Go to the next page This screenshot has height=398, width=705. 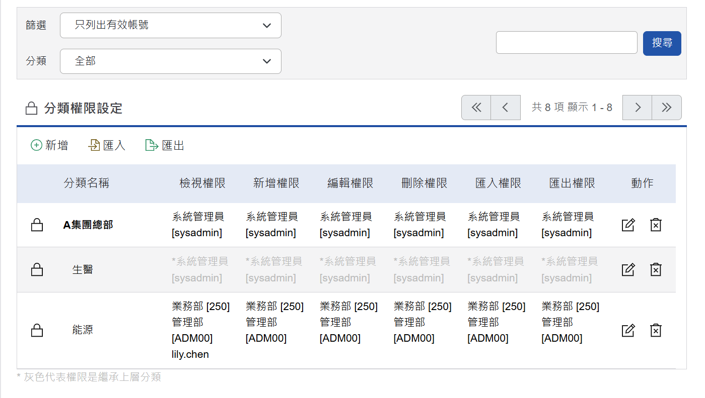click(x=637, y=108)
